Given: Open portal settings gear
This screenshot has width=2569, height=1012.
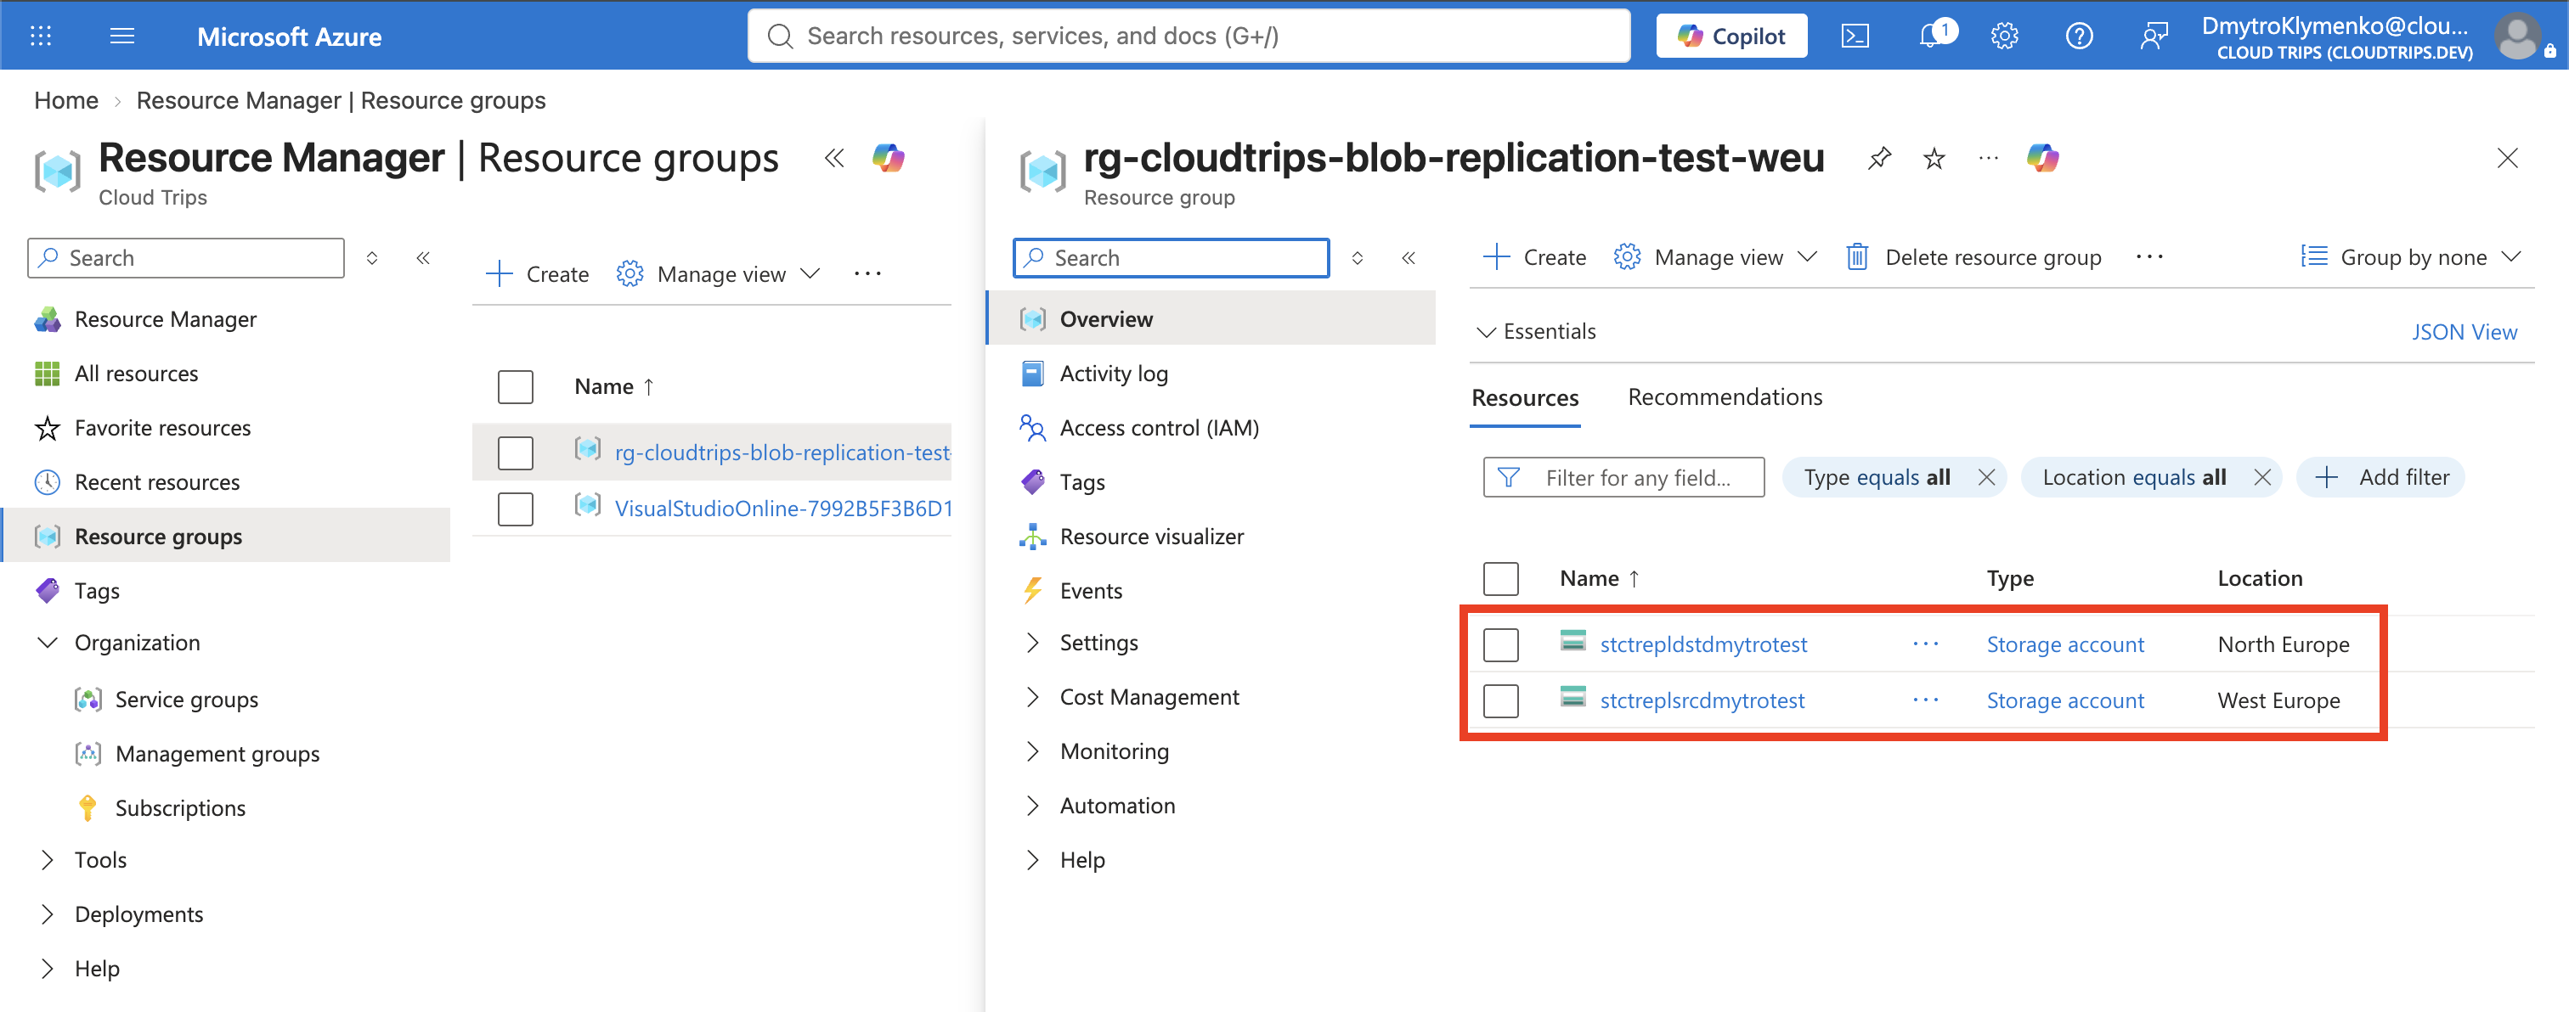Looking at the screenshot, I should click(2005, 36).
